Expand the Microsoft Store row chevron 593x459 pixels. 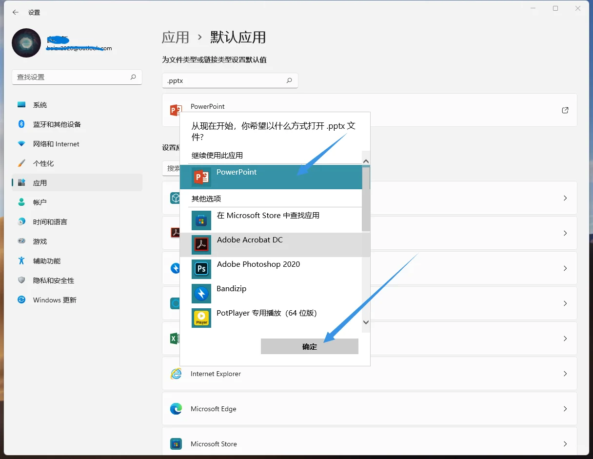565,443
